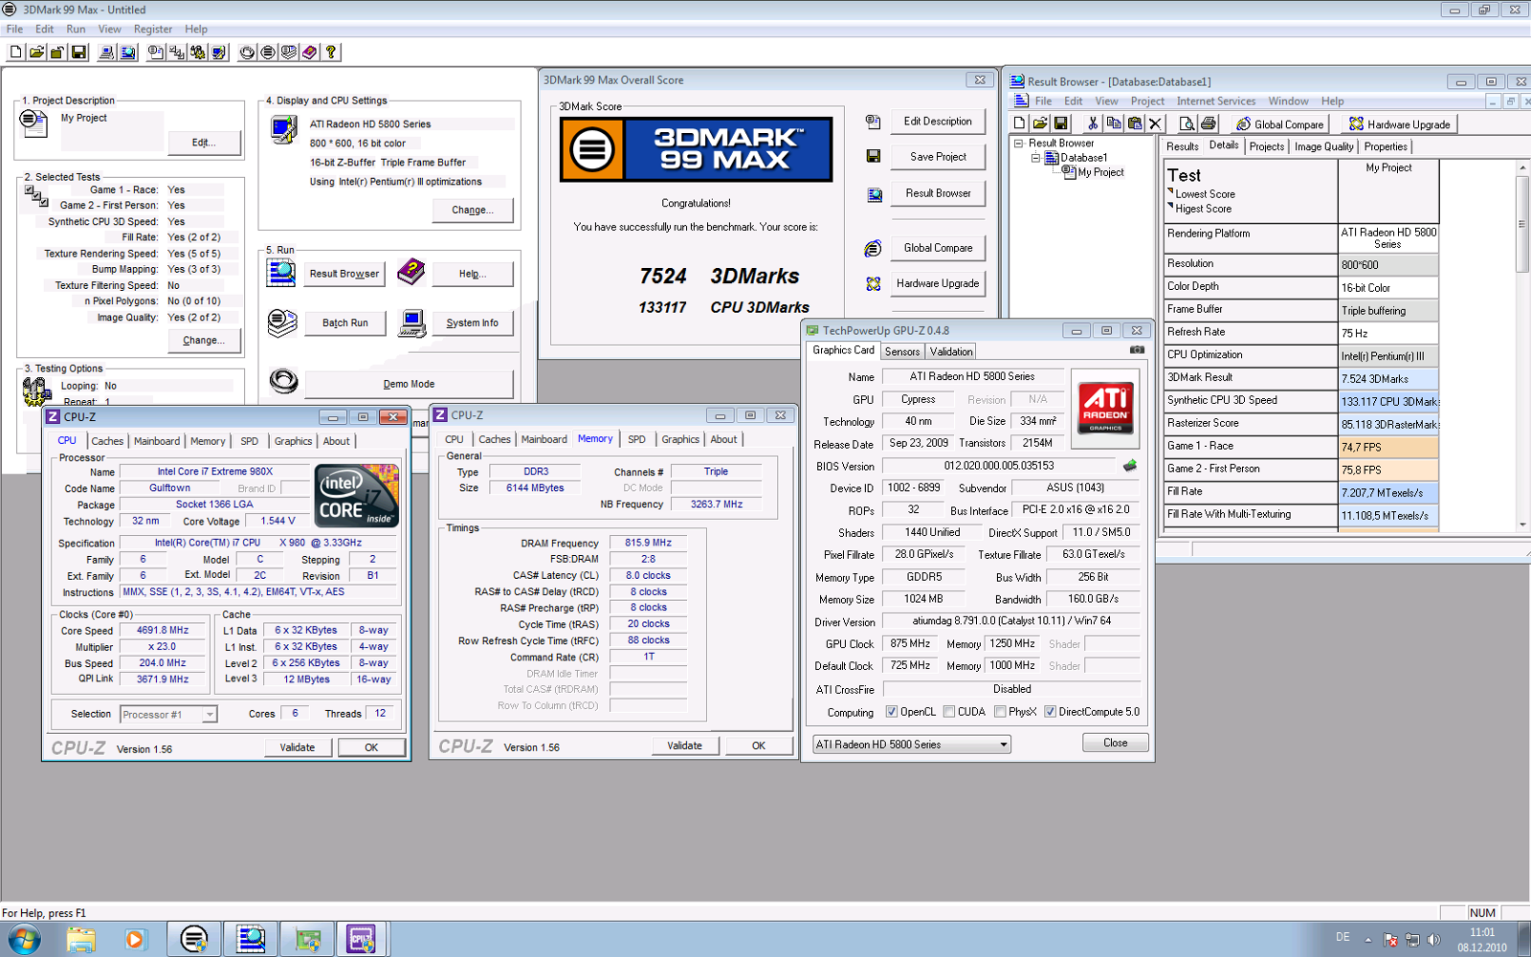This screenshot has height=957, width=1531.
Task: Show hidden tray icons arrow
Action: (x=1368, y=940)
